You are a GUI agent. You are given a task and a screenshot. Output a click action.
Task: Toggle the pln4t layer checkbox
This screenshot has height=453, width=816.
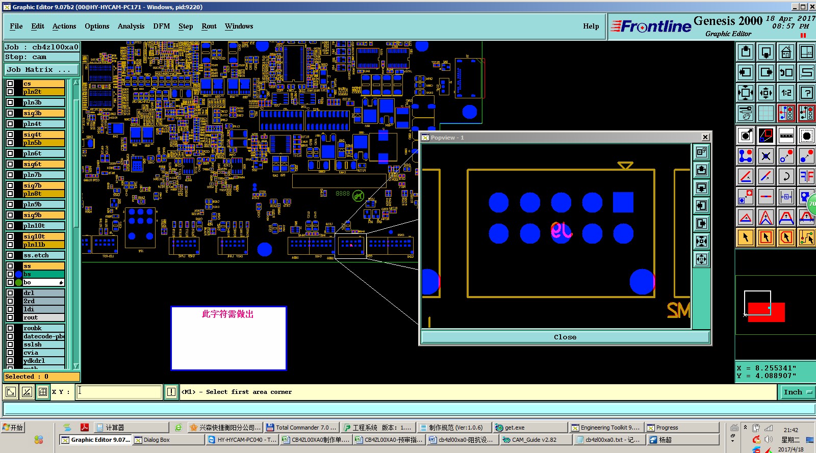[10, 124]
